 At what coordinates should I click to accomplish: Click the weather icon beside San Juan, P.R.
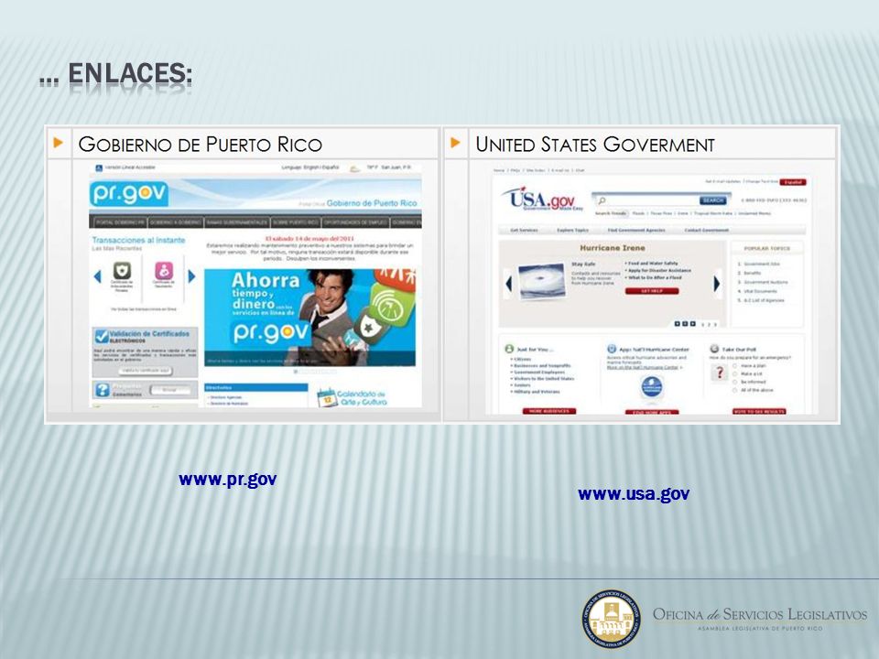(354, 168)
